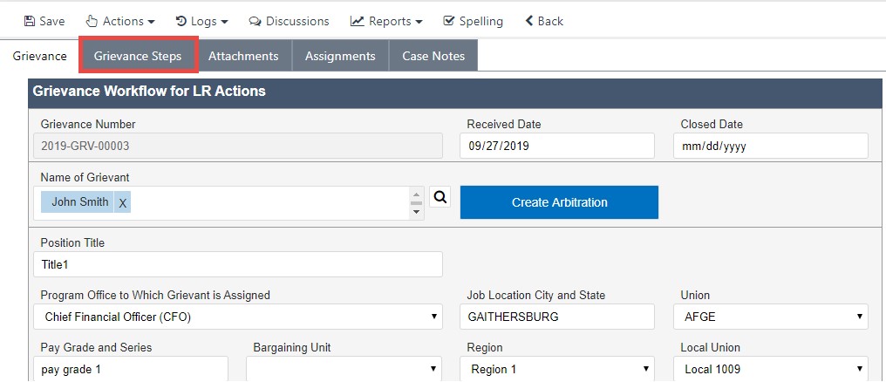
Task: Click the Back chevron arrow icon
Action: (529, 22)
